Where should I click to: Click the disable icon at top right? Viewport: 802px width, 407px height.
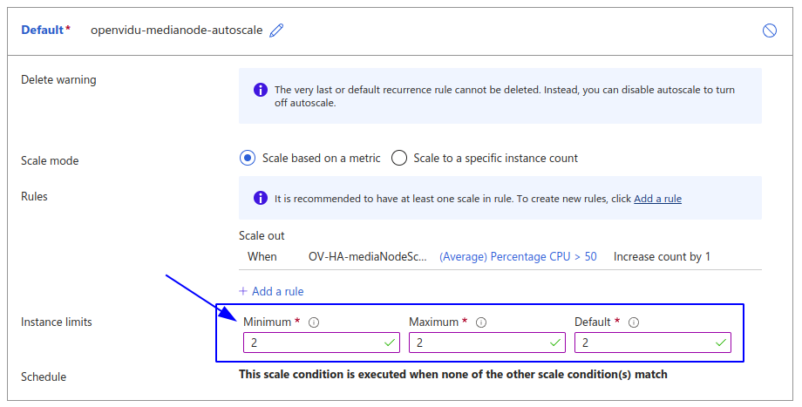pos(769,31)
